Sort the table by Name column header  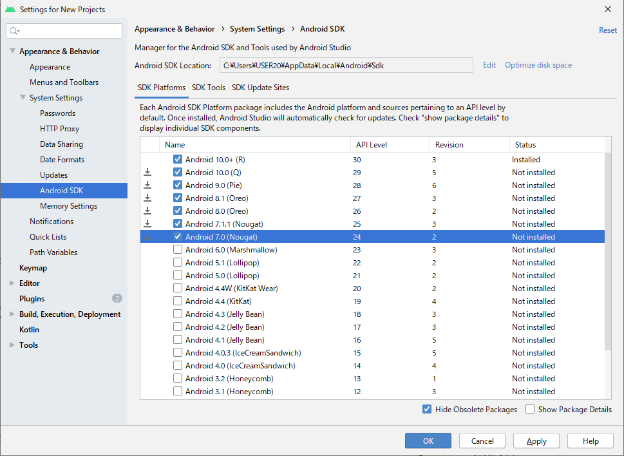click(x=255, y=145)
